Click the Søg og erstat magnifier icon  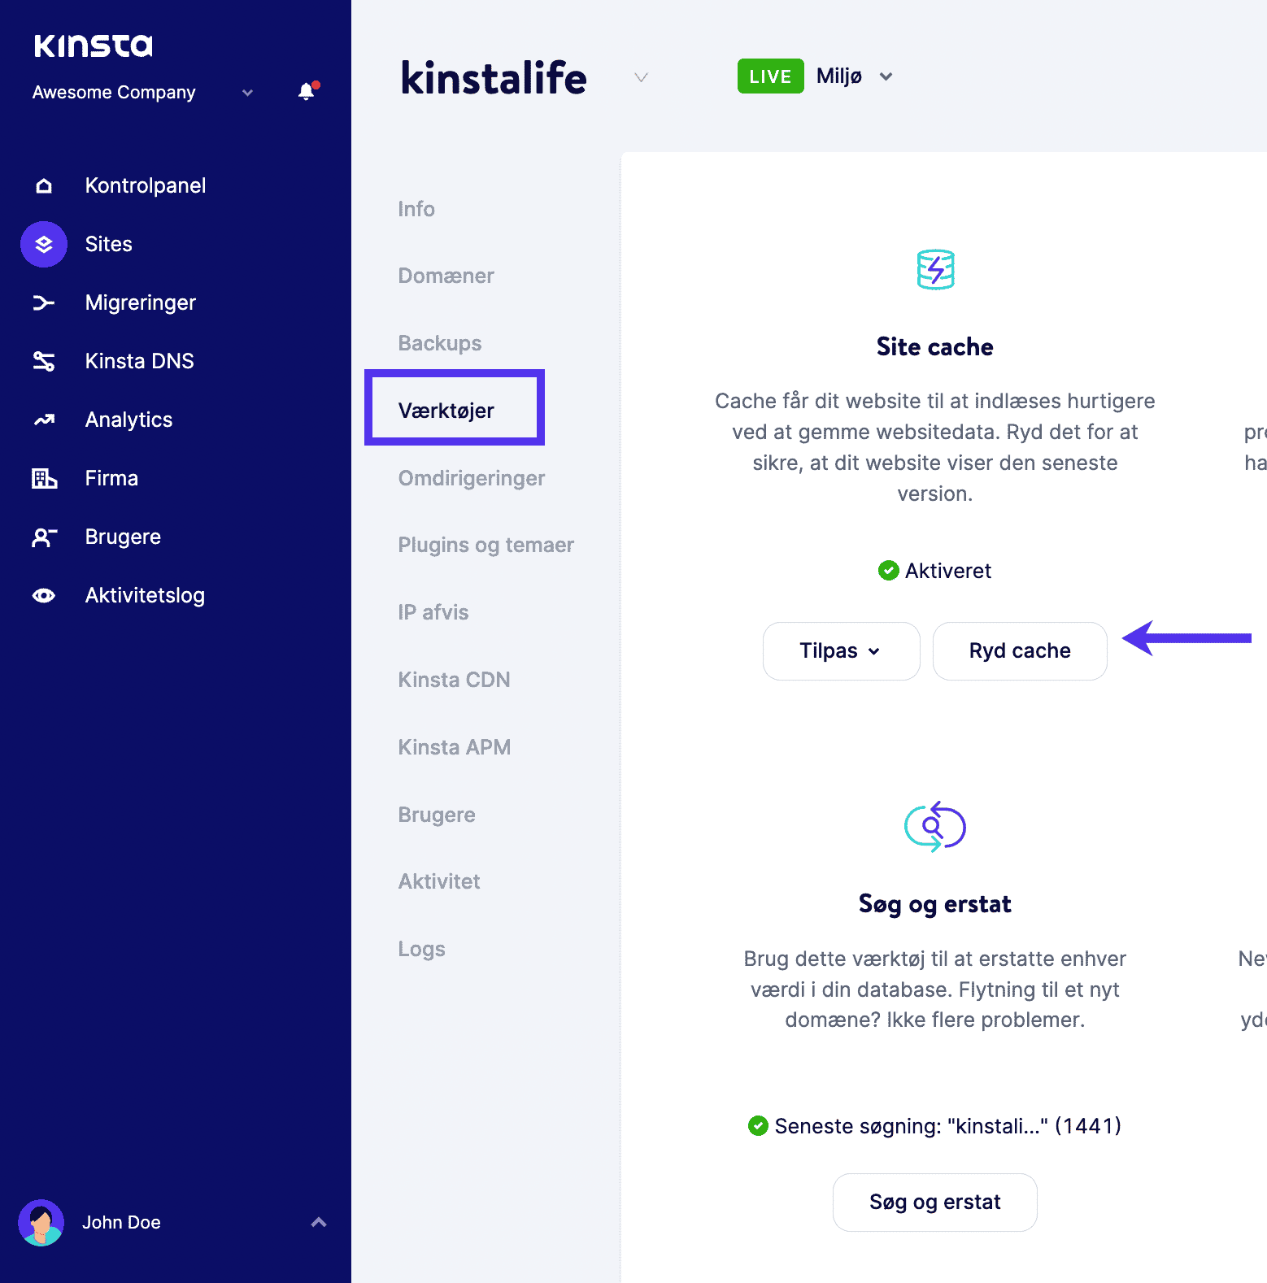coord(935,827)
